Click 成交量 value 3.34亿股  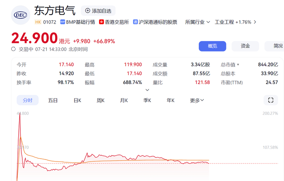[x=200, y=65]
